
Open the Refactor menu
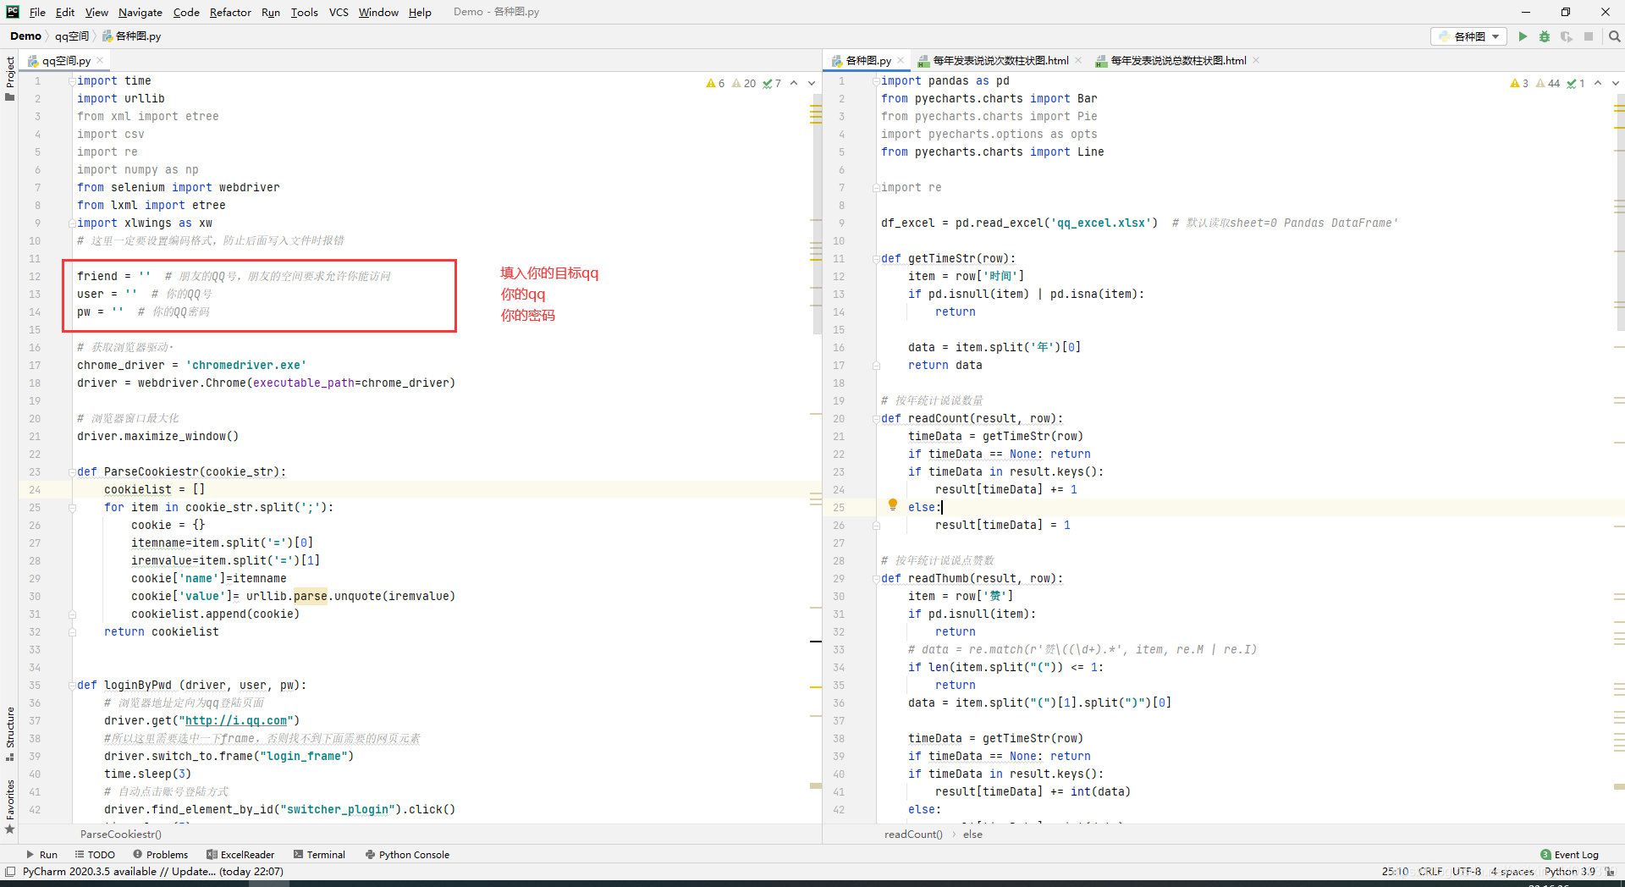[230, 12]
